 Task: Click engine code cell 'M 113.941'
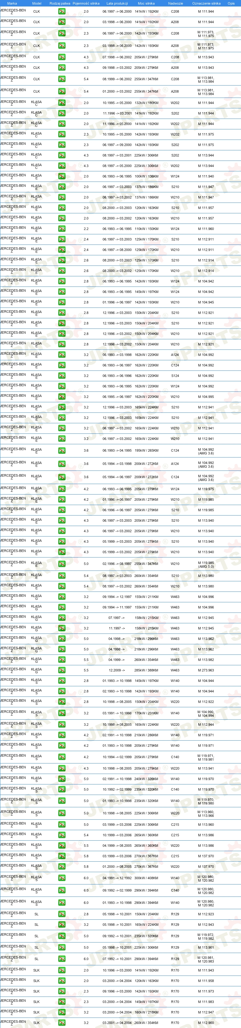(206, 769)
